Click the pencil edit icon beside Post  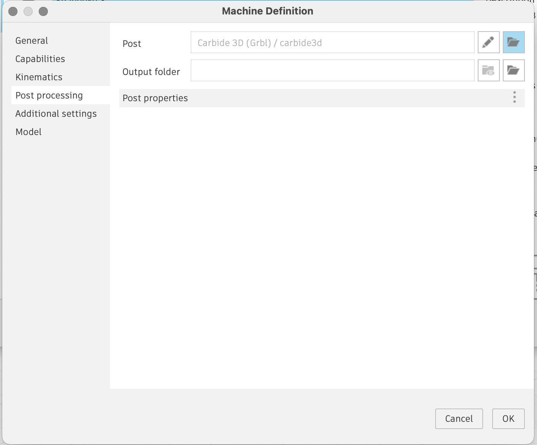pyautogui.click(x=488, y=42)
